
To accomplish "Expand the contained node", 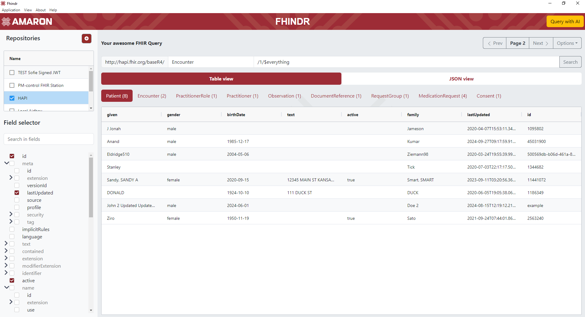I will pyautogui.click(x=6, y=251).
